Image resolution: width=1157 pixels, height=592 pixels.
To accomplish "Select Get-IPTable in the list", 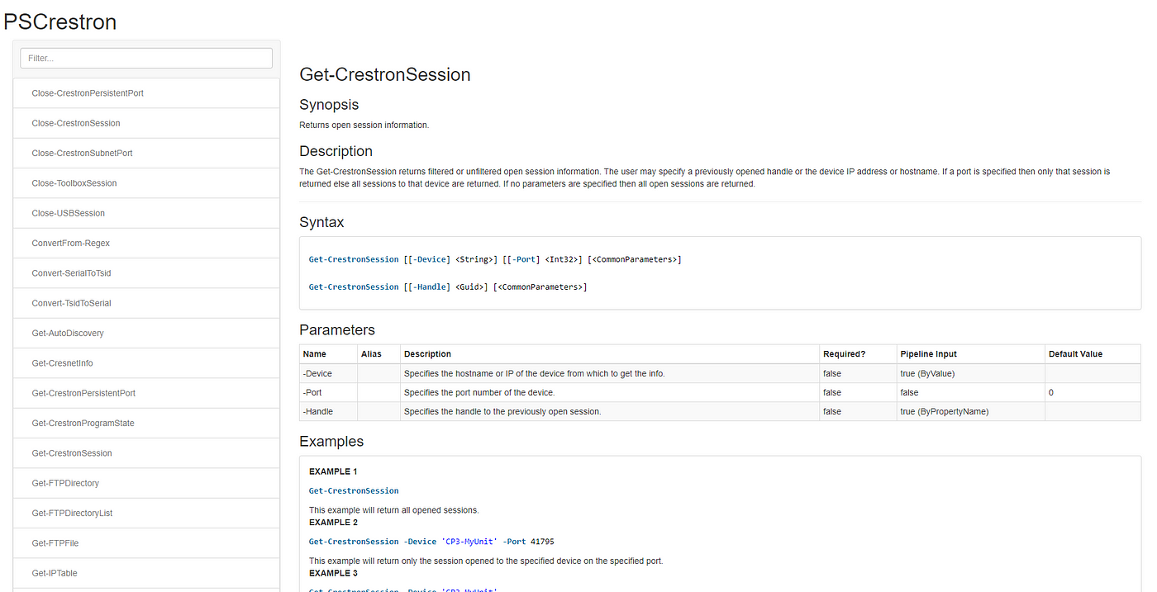I will (146, 573).
